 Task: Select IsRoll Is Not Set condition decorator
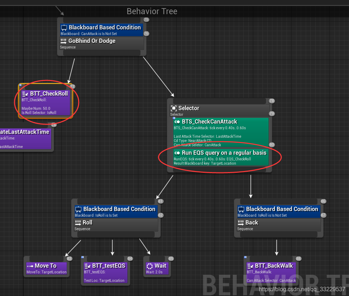[x=279, y=212]
